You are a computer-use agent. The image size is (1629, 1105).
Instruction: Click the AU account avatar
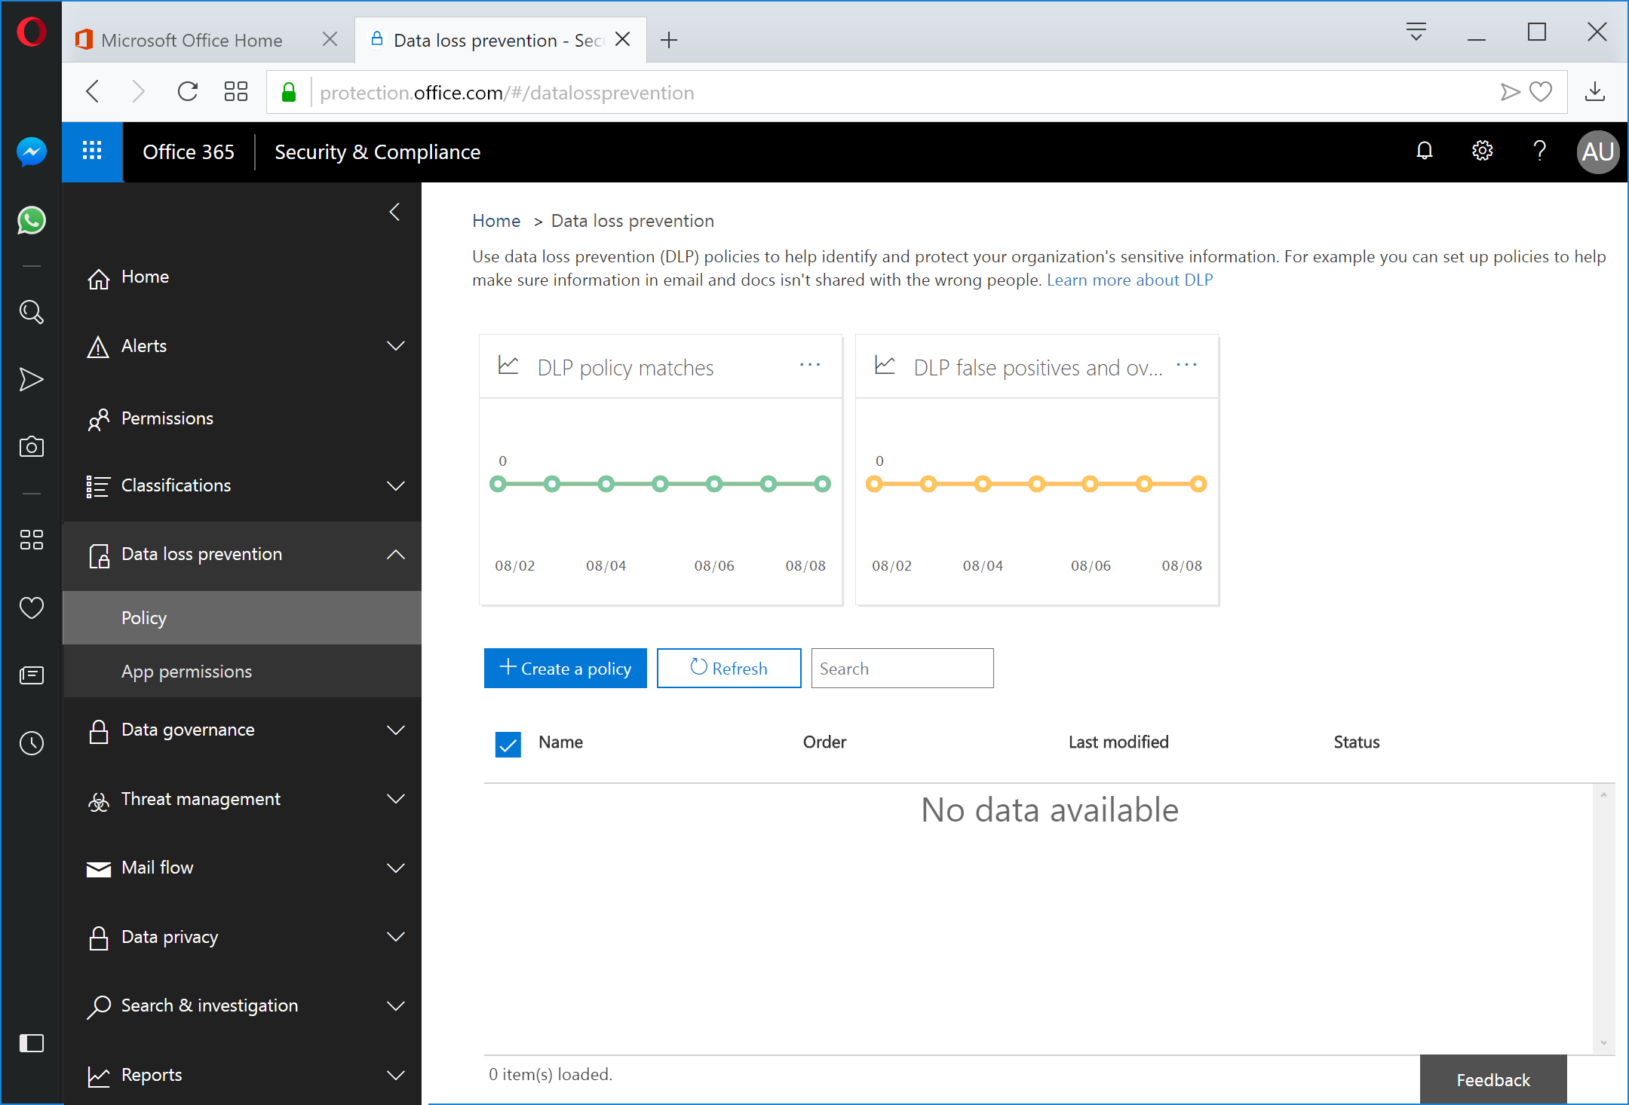[x=1597, y=152]
